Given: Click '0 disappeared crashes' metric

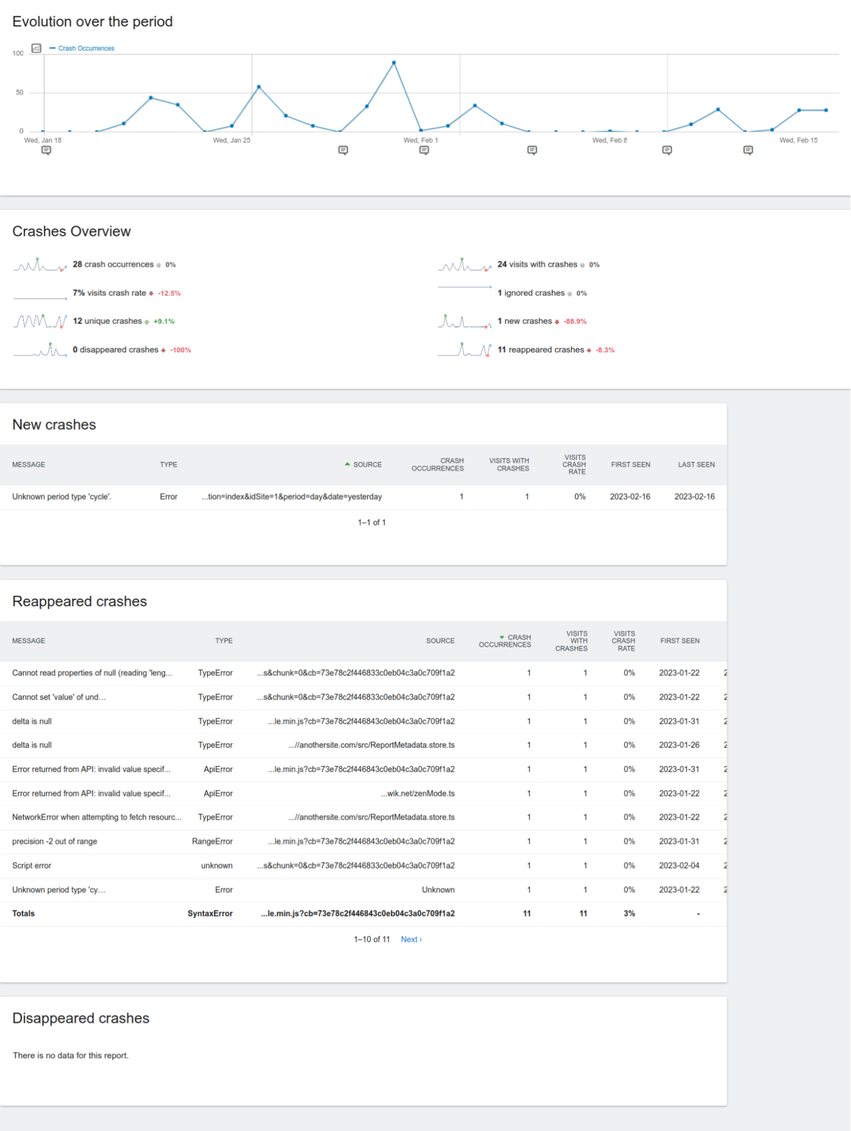Looking at the screenshot, I should pyautogui.click(x=115, y=350).
